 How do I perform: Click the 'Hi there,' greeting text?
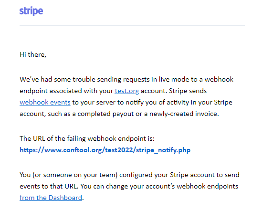click(33, 55)
